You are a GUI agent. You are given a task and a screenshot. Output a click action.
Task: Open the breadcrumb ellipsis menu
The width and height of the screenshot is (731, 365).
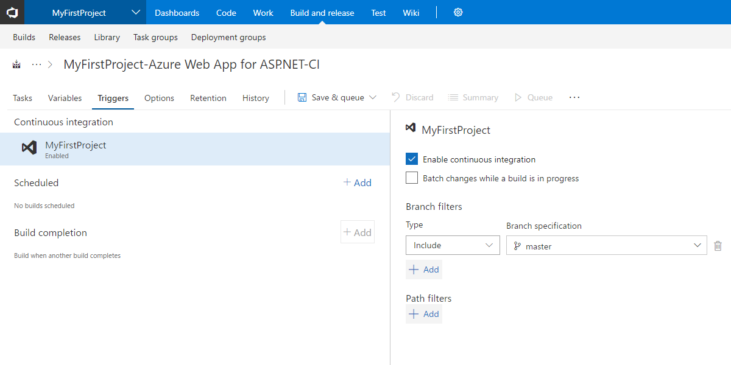[x=37, y=64]
